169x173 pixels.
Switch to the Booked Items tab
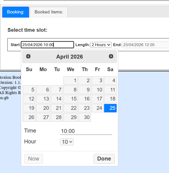pos(49,12)
